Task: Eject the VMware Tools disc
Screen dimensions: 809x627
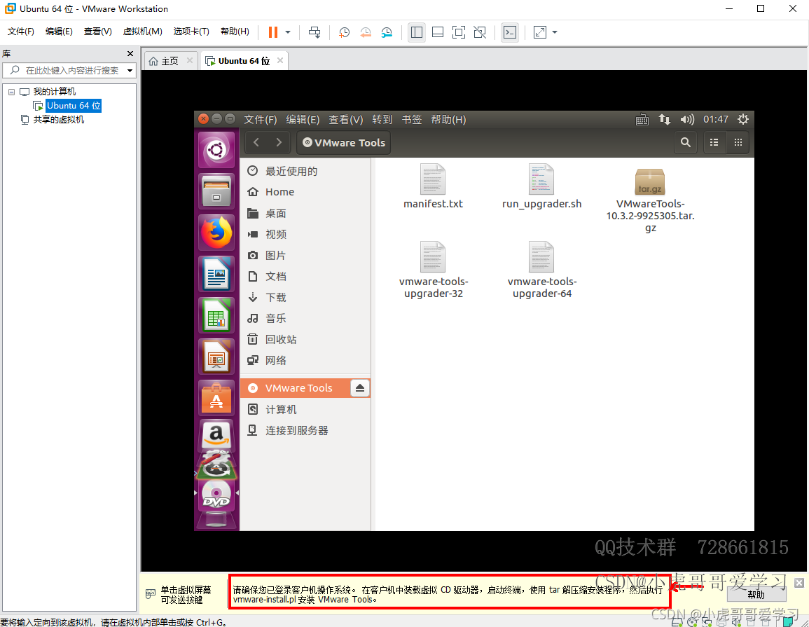Action: [x=359, y=388]
